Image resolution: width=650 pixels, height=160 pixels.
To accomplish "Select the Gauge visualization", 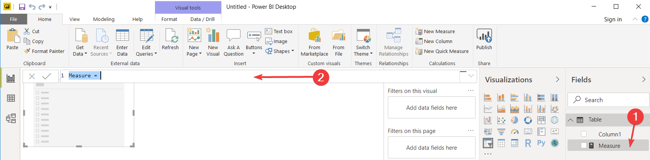I will tap(515, 132).
